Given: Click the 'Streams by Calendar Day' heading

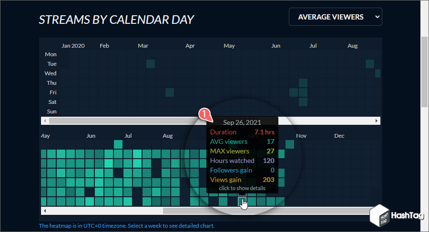Looking at the screenshot, I should point(116,20).
